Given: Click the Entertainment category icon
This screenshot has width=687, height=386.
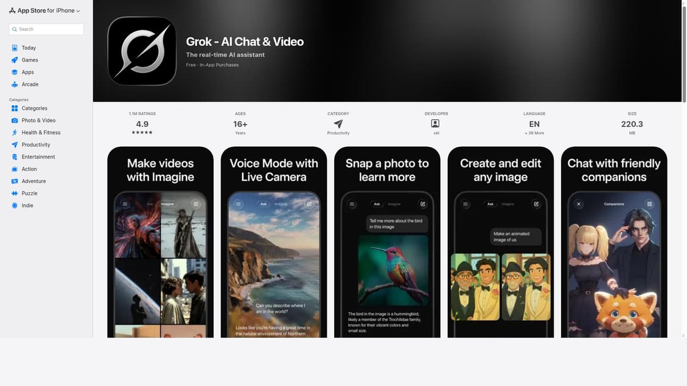Looking at the screenshot, I should pos(15,156).
